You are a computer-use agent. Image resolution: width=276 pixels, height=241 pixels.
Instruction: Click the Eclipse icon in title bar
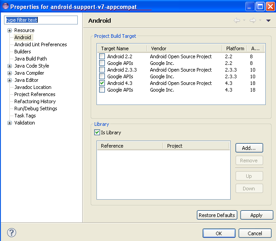[5, 6]
